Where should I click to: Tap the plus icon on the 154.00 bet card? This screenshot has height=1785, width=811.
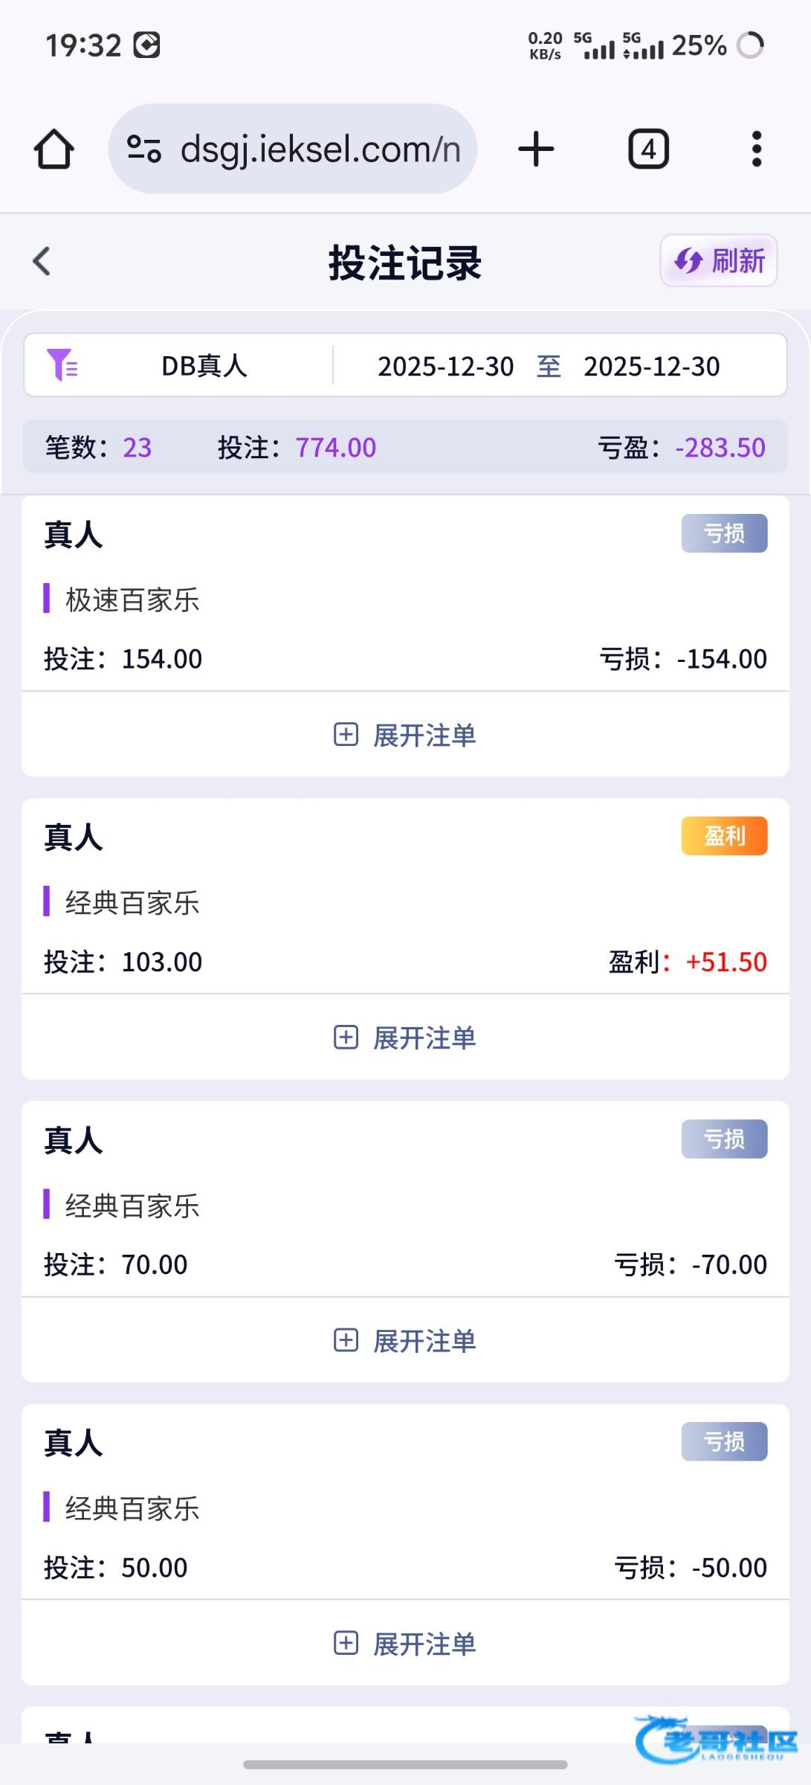click(346, 735)
